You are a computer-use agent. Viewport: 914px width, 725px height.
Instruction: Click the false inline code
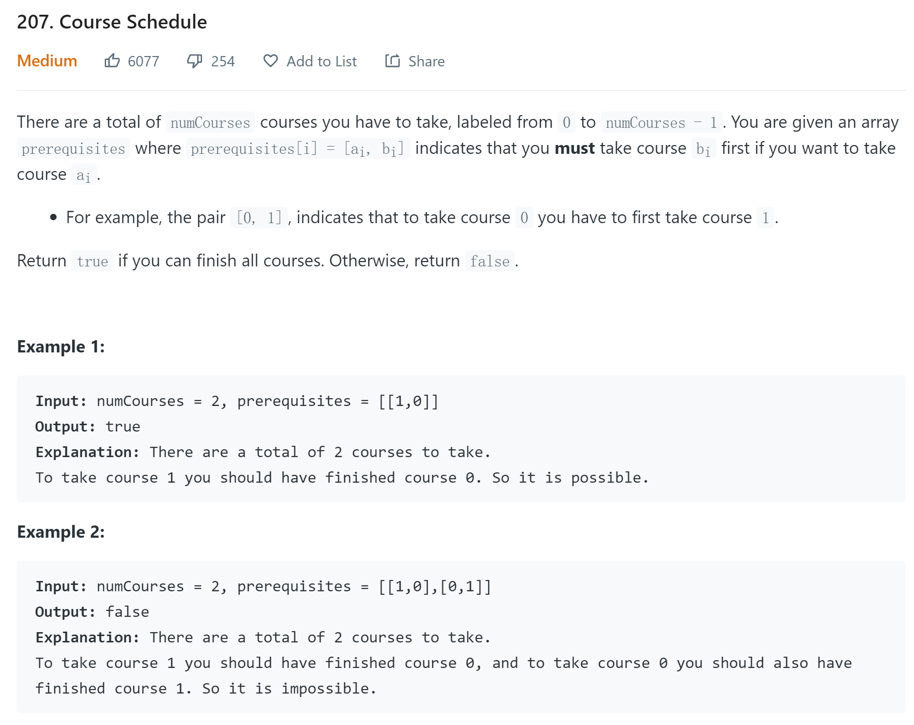click(x=489, y=261)
